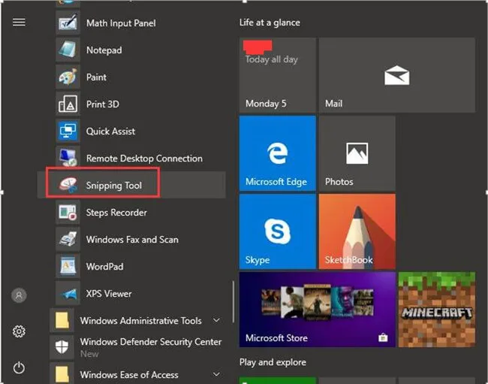Open the Microsoft Edge tile
The width and height of the screenshot is (488, 384).
tap(277, 154)
